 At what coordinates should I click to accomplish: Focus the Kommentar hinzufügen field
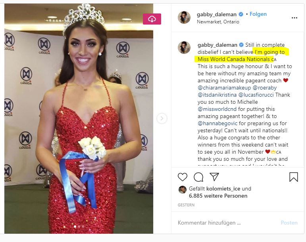(x=227, y=223)
